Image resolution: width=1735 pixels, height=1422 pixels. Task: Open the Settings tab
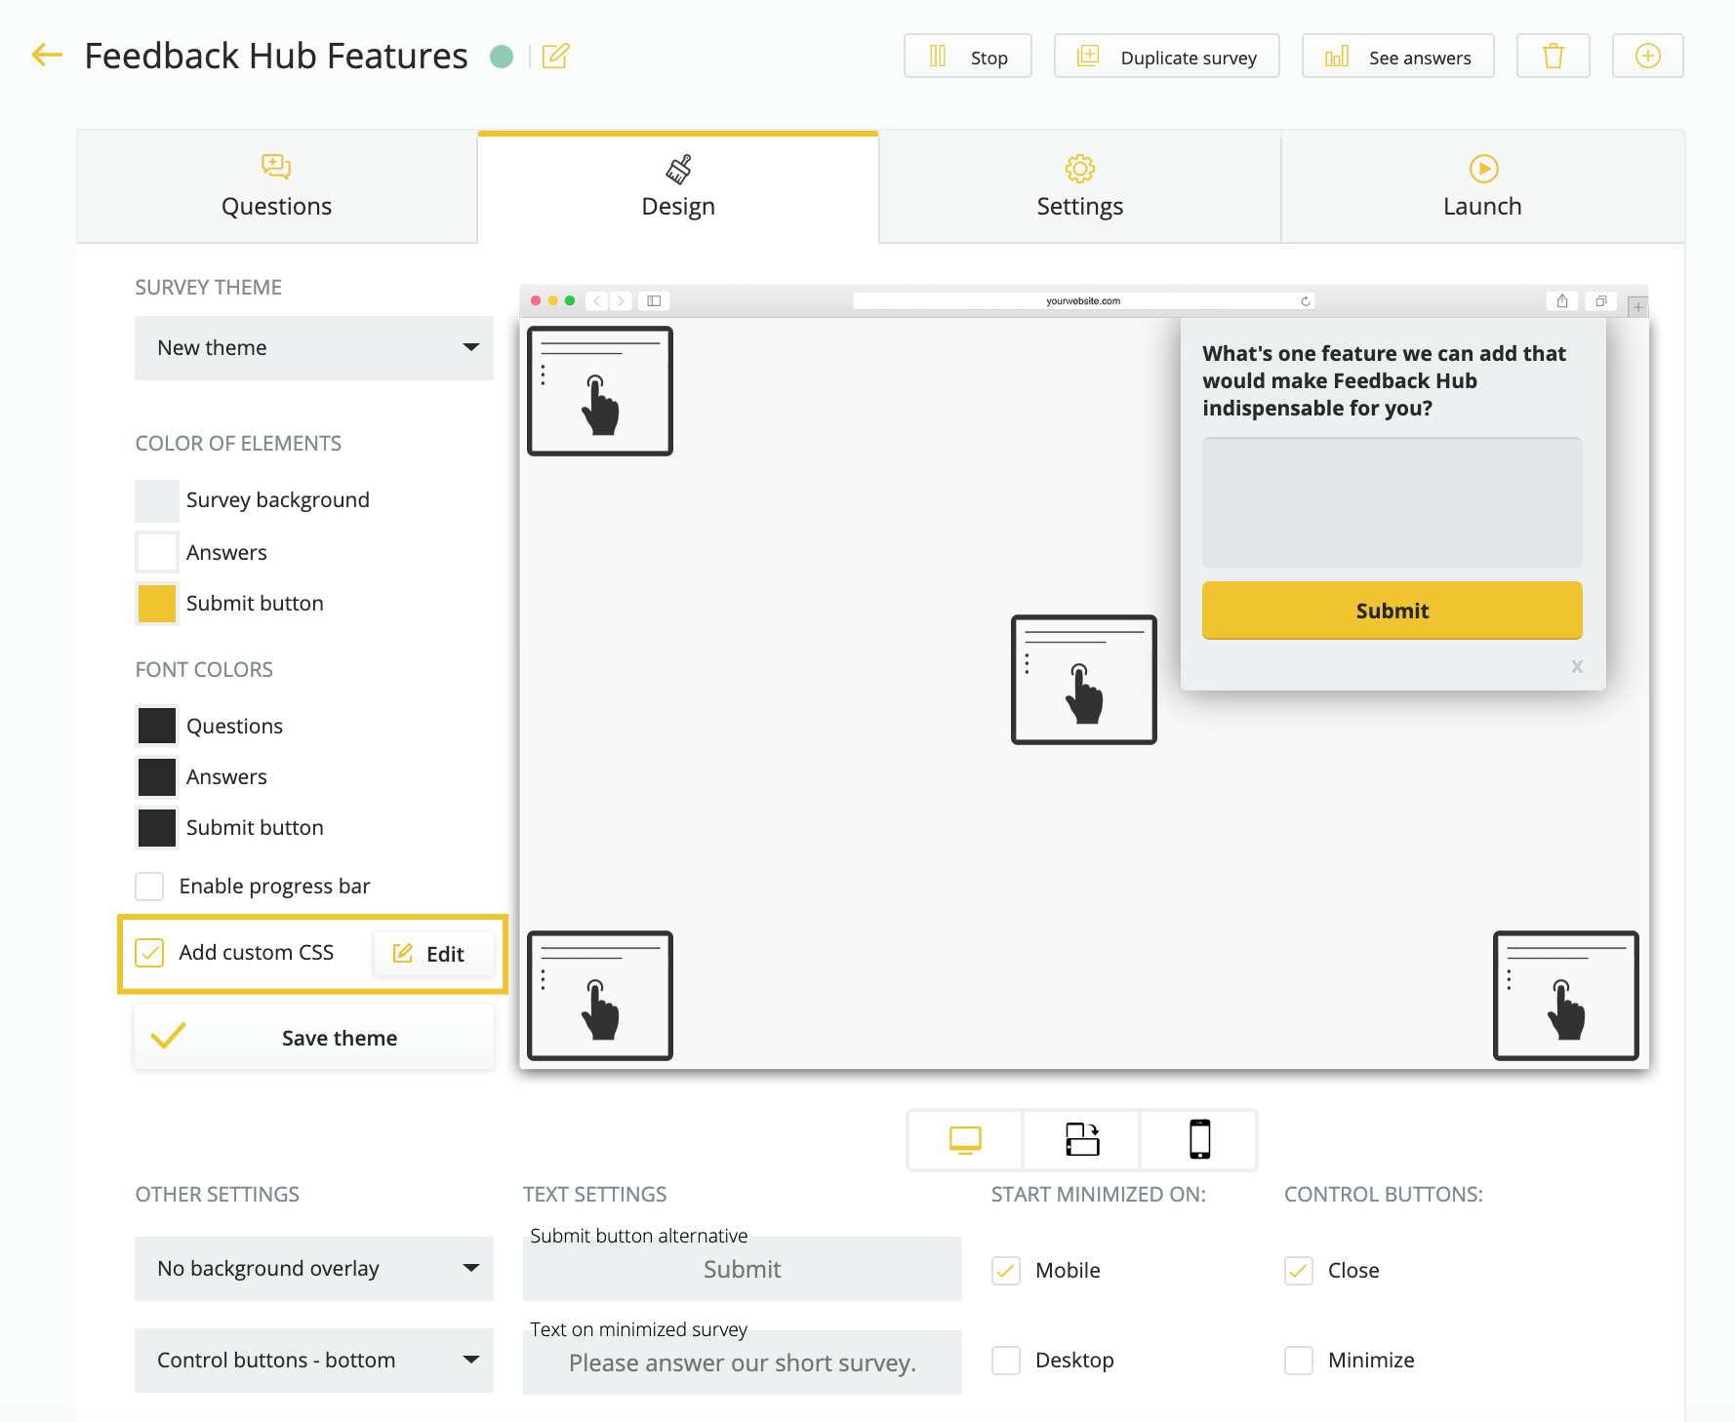1080,187
